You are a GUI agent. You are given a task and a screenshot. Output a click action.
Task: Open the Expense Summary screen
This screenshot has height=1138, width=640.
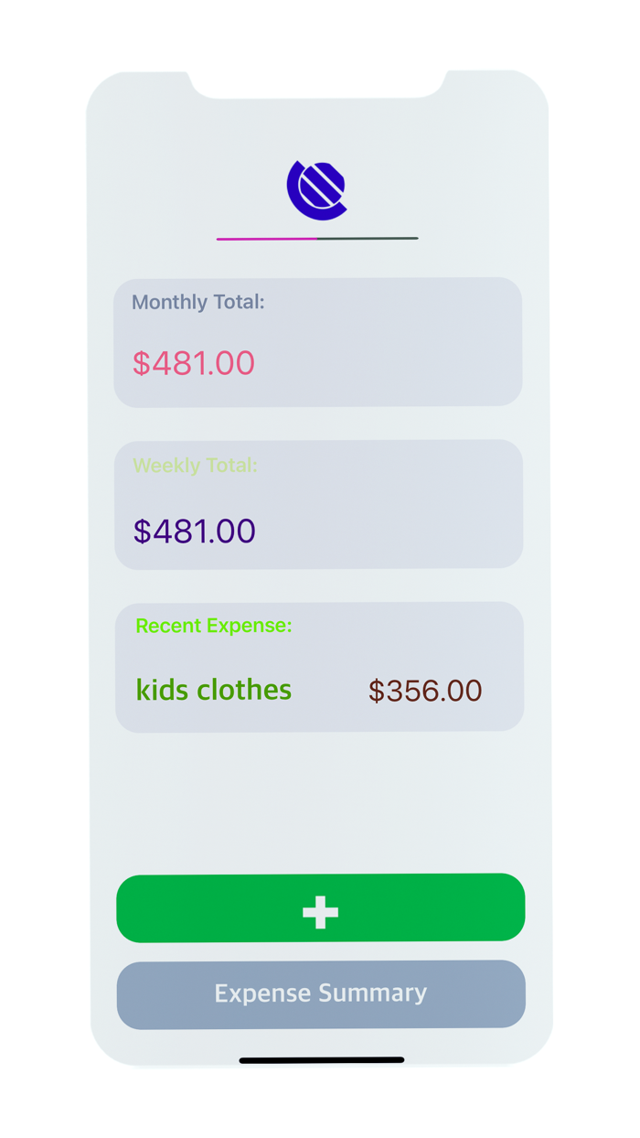coord(319,994)
